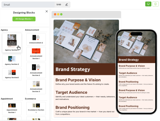Close the Designing Blocks panel

pyautogui.click(x=46, y=11)
